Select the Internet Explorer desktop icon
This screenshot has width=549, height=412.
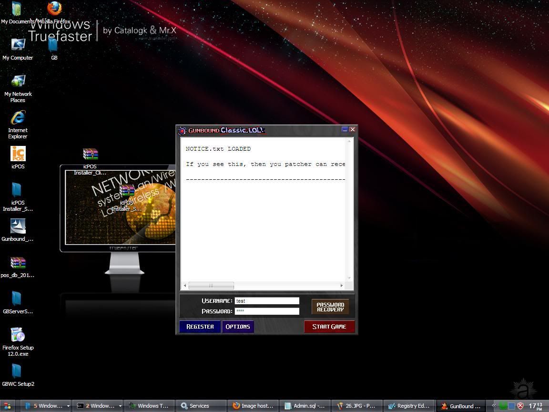(x=18, y=118)
